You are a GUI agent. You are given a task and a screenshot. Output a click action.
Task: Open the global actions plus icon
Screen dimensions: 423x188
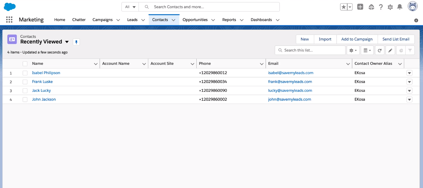[360, 7]
